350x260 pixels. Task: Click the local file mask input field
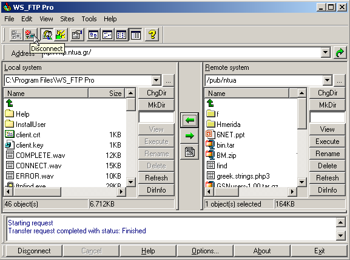(156, 117)
